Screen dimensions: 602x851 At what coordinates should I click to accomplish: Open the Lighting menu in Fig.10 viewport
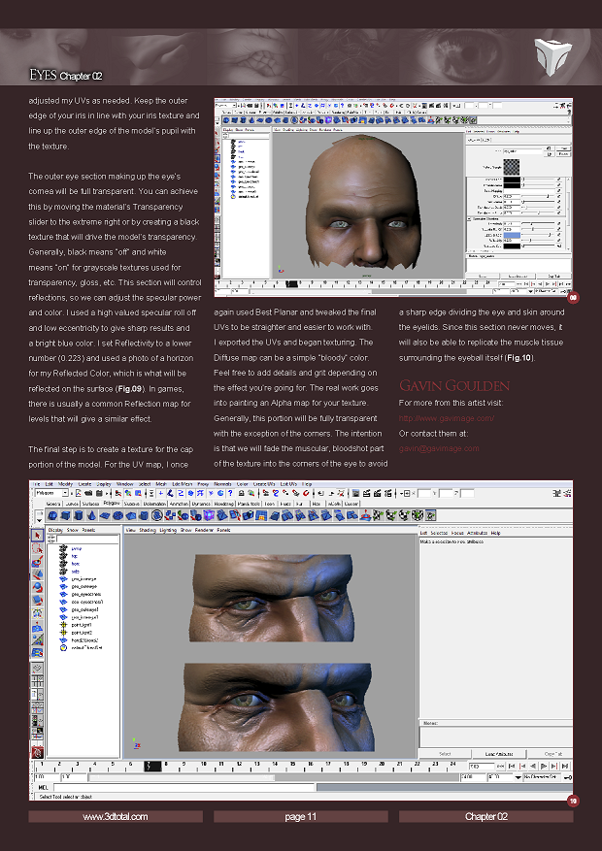(x=168, y=530)
